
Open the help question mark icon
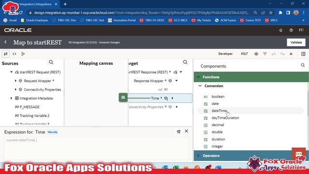coord(291,30)
